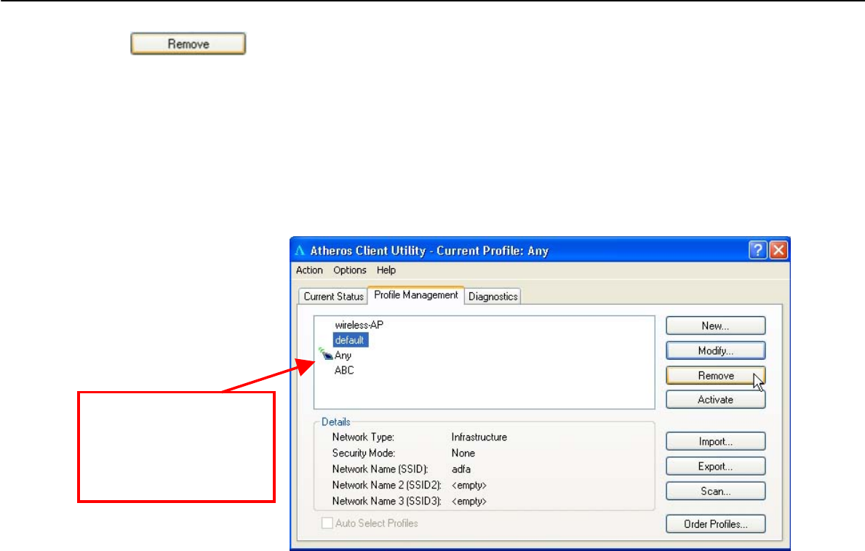The image size is (865, 551).
Task: Open the Action menu
Action: click(309, 270)
